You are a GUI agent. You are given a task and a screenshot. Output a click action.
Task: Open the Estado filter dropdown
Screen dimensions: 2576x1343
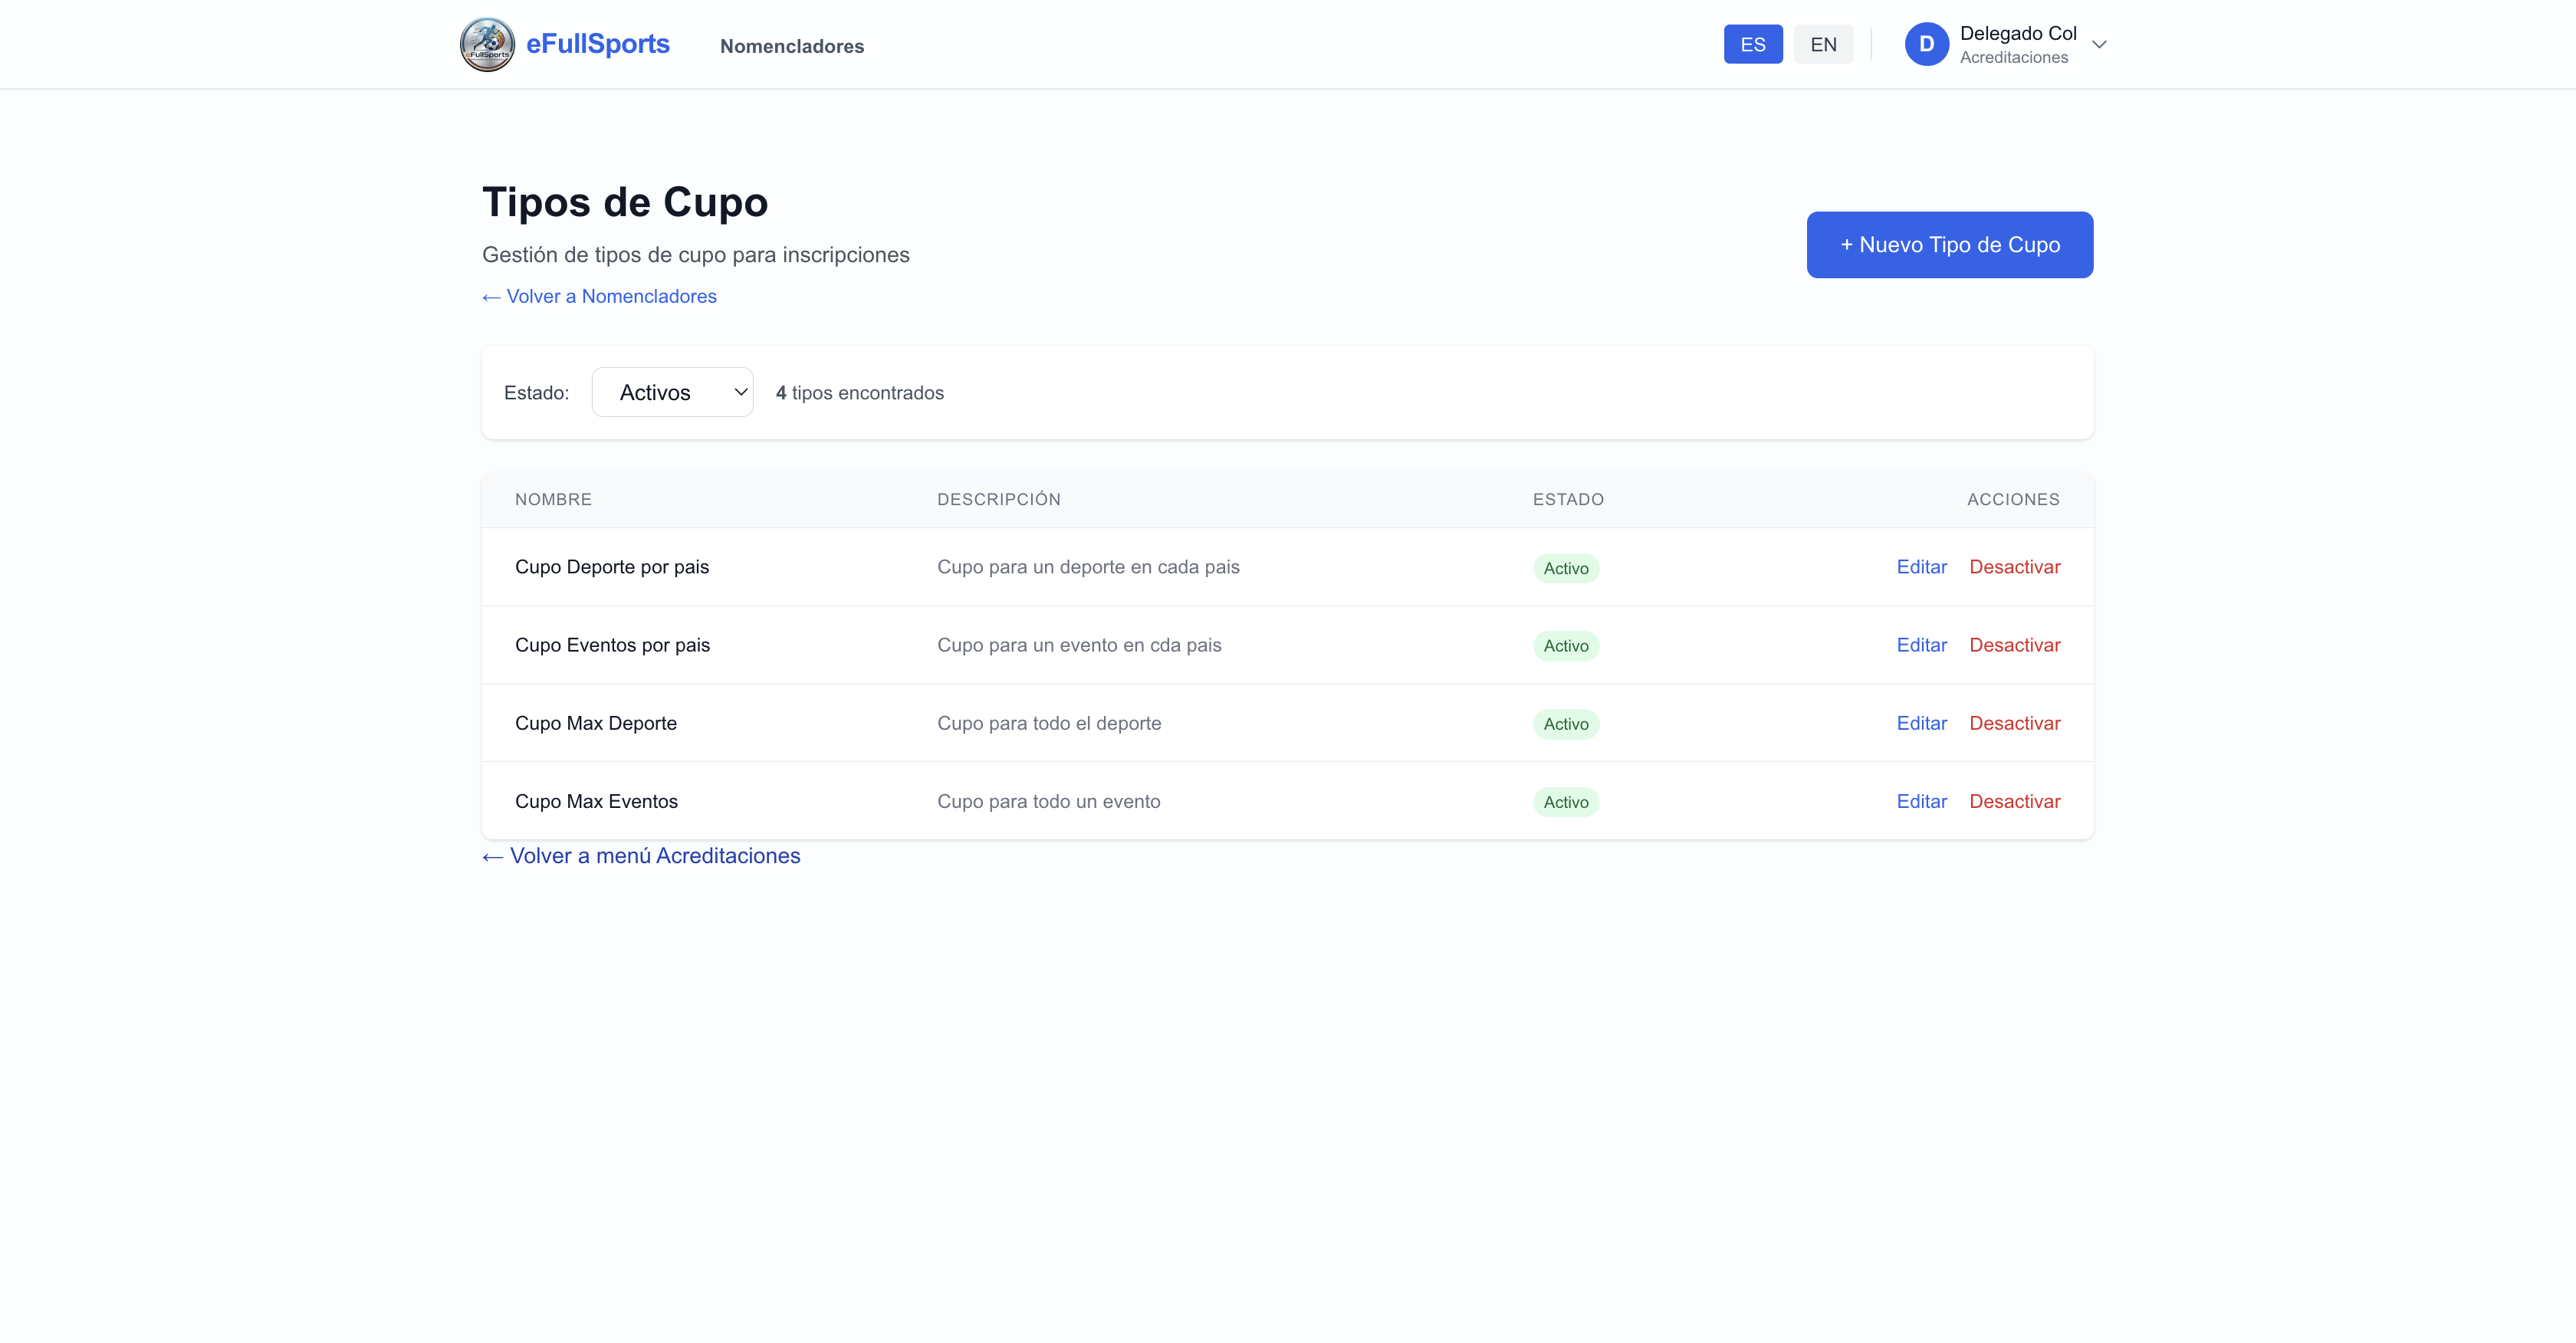[x=672, y=392]
